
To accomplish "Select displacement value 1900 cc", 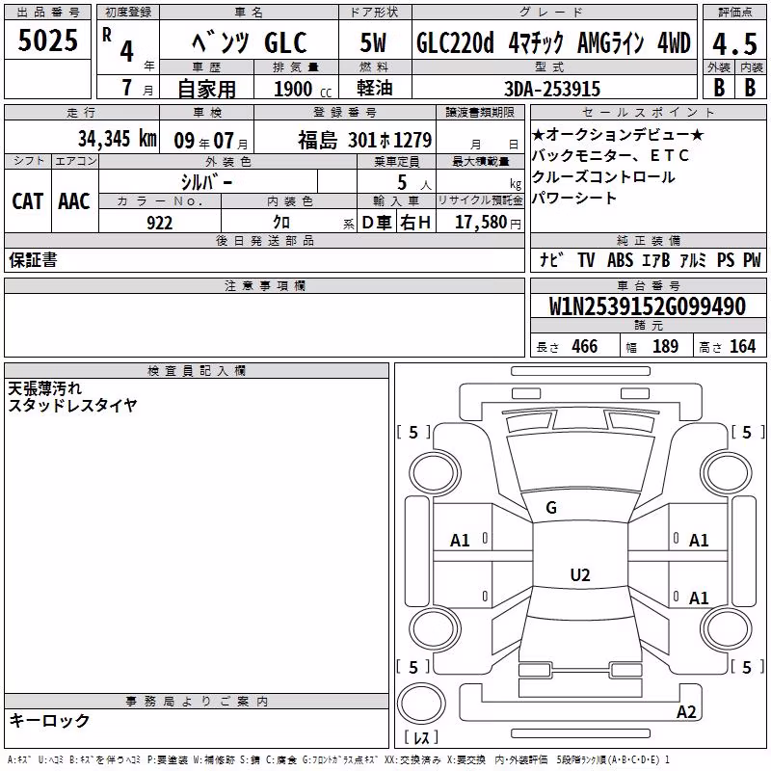I will pyautogui.click(x=303, y=89).
